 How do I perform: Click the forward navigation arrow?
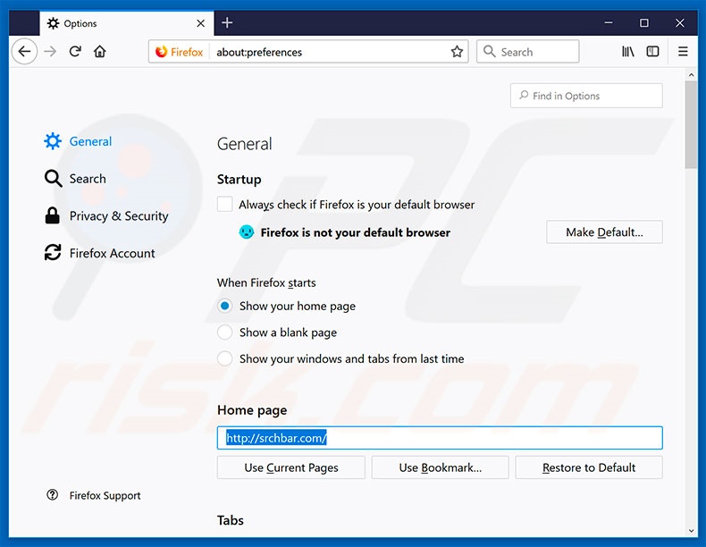pos(50,51)
